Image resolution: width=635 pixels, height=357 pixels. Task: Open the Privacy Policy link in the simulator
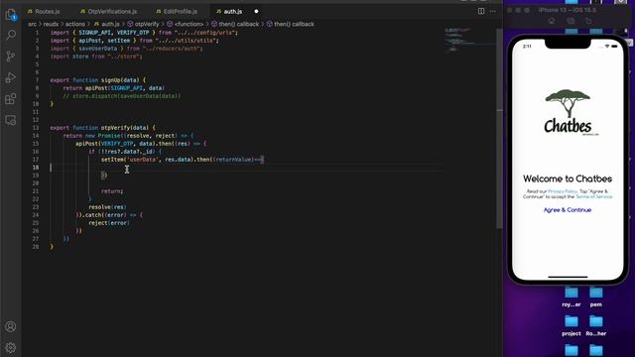(x=563, y=191)
